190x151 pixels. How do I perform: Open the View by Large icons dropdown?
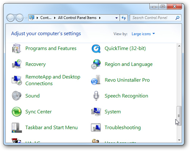point(143,34)
